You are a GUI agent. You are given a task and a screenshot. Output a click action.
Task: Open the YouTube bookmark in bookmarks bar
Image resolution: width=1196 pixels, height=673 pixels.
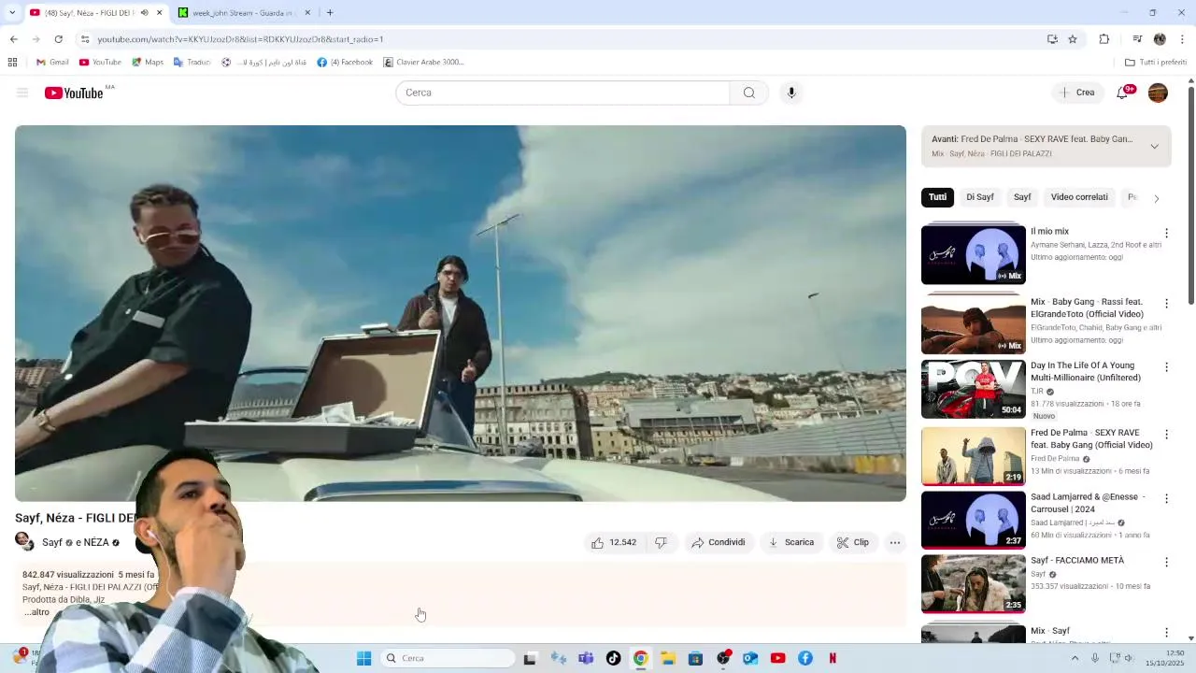coord(100,63)
